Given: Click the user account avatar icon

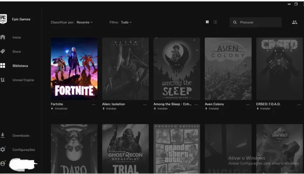Looking at the screenshot, I should coord(3,163).
